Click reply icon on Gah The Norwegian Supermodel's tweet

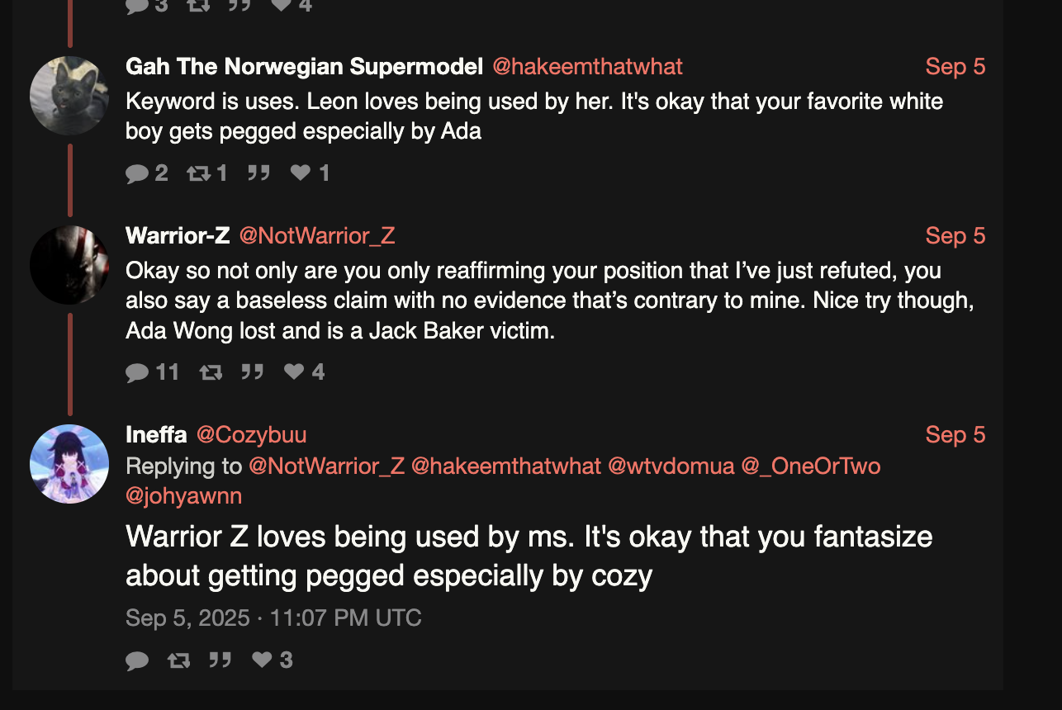click(x=136, y=173)
